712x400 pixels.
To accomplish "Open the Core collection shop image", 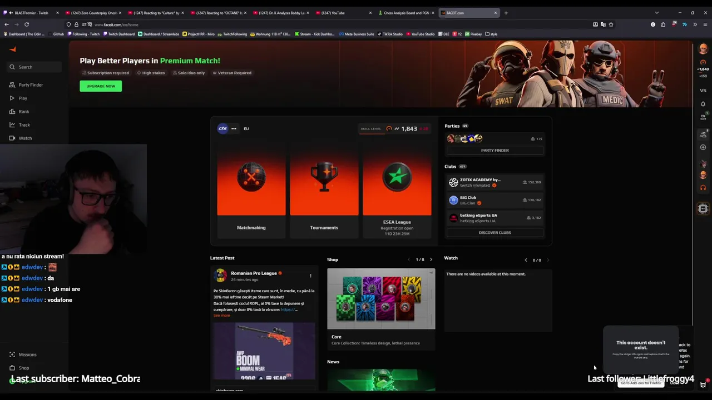I will [381, 299].
